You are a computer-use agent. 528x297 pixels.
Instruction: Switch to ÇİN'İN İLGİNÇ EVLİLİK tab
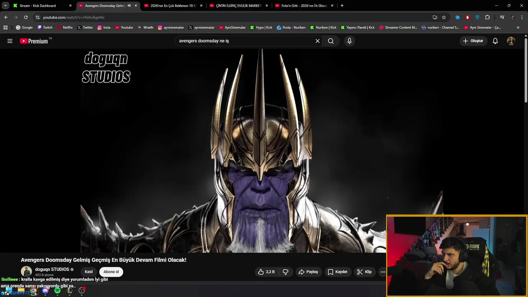point(239,6)
